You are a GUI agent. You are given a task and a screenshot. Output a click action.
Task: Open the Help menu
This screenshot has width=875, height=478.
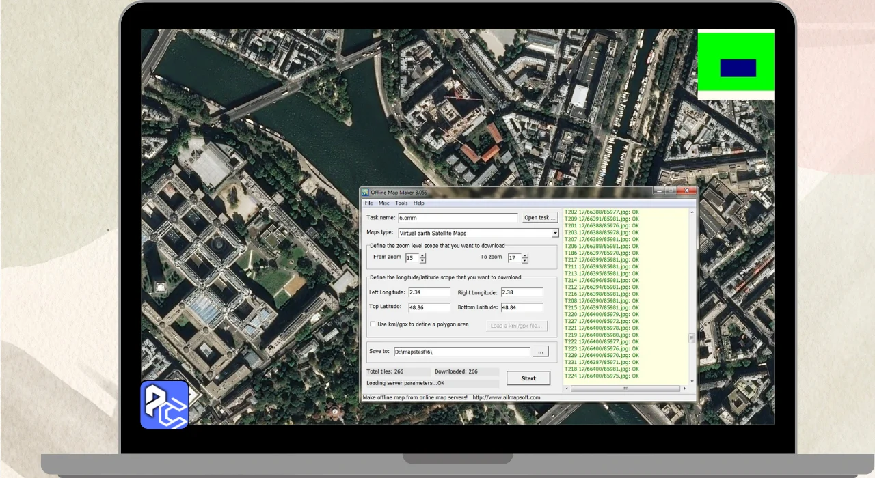(419, 203)
